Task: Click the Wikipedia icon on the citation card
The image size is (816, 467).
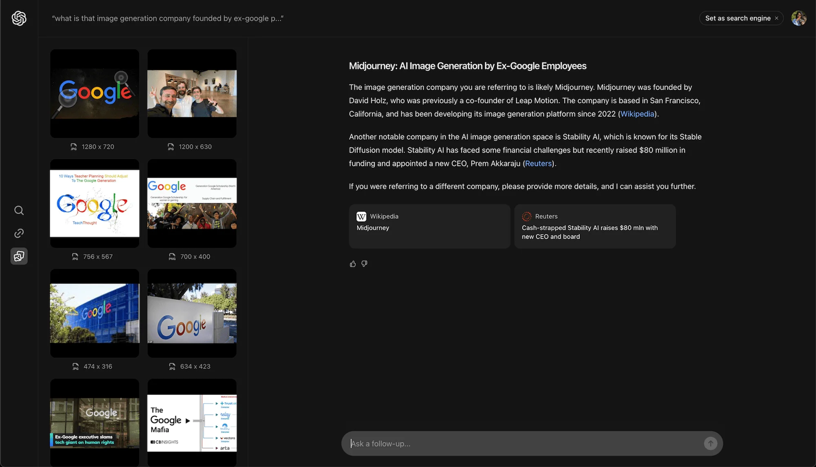Action: 361,216
